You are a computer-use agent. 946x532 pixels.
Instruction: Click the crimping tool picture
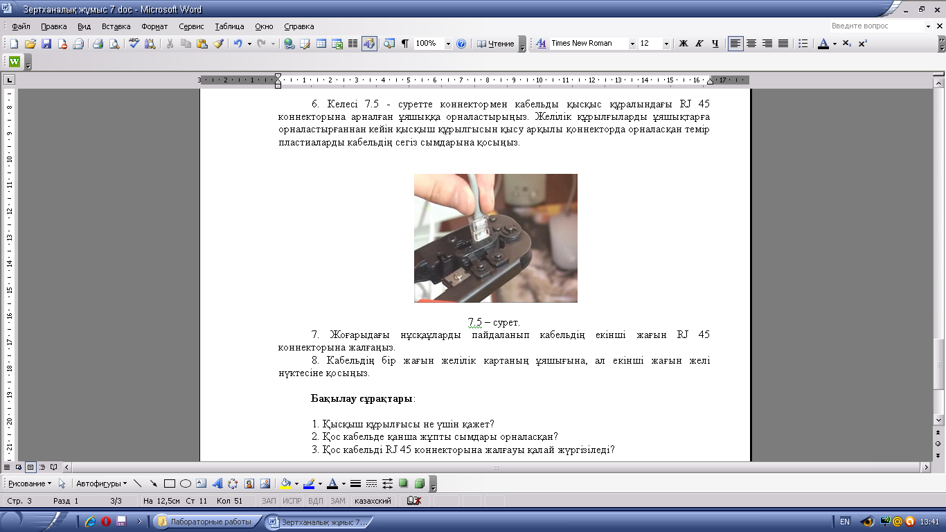pyautogui.click(x=496, y=238)
